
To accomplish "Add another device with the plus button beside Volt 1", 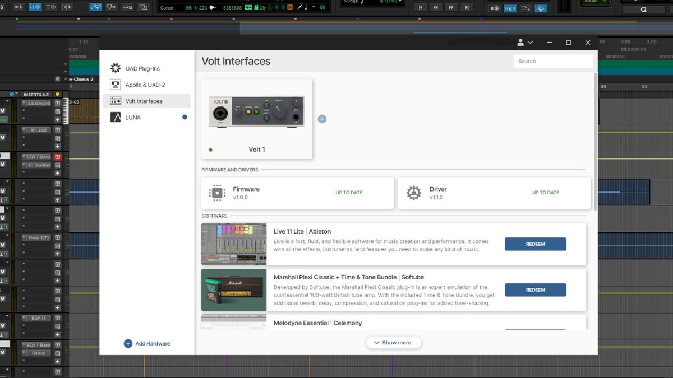I will pyautogui.click(x=322, y=119).
